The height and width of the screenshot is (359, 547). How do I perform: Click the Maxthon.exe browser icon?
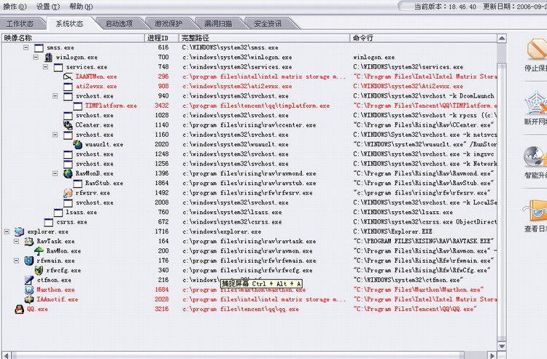click(29, 290)
